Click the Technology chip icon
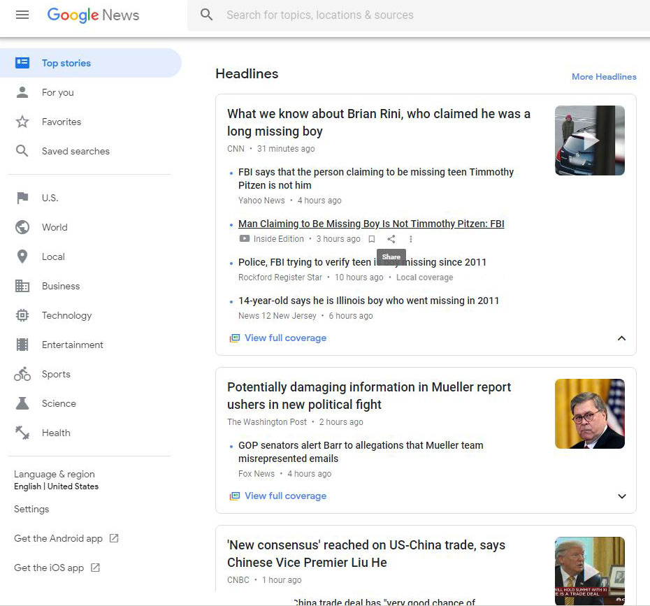This screenshot has height=606, width=650. pos(22,315)
